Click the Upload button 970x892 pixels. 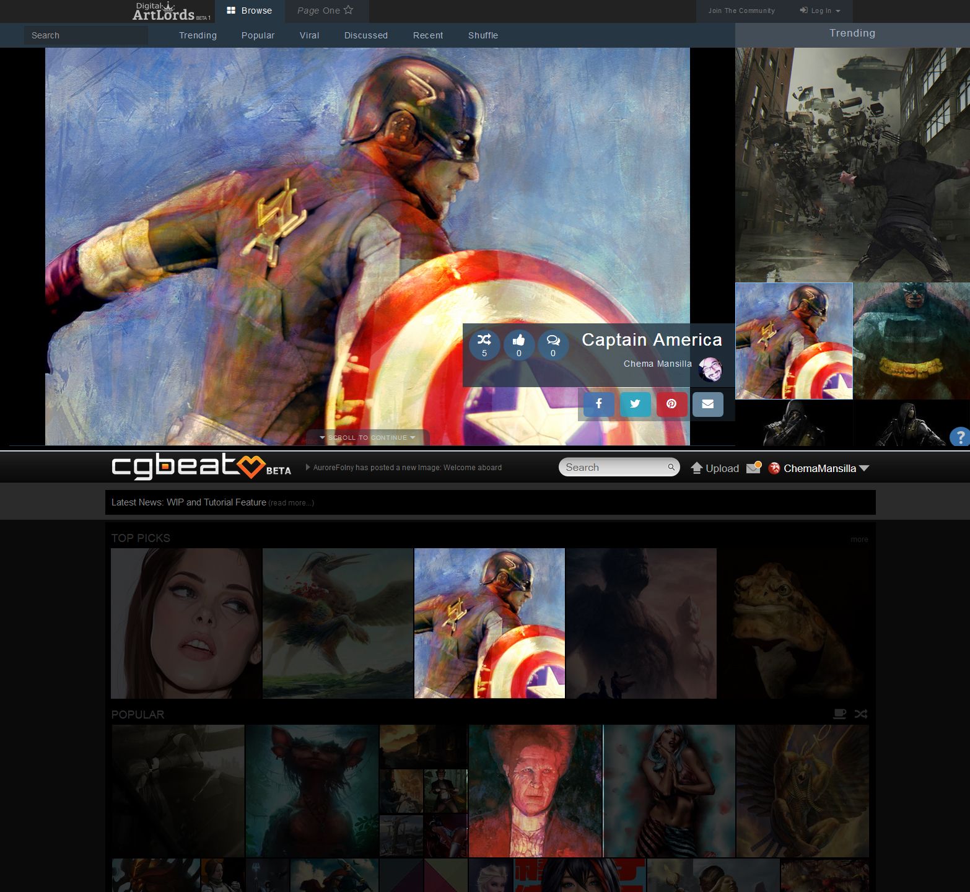(x=715, y=468)
